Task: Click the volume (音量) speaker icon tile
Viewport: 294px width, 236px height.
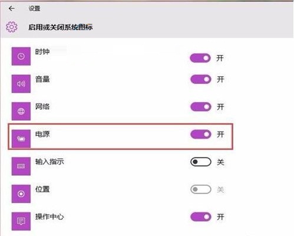Action: click(21, 84)
